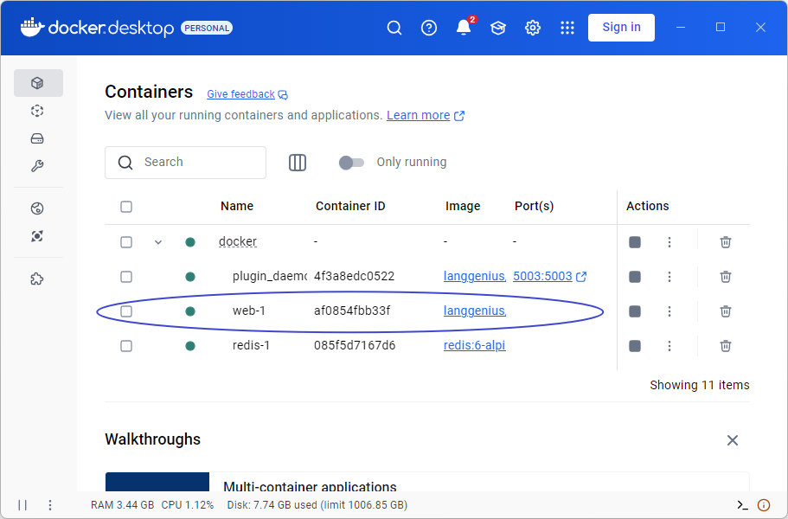Open the terminal icon in status bar
The width and height of the screenshot is (788, 519).
pyautogui.click(x=742, y=505)
